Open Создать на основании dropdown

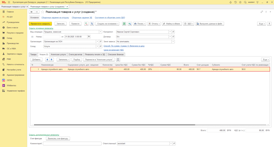point(107,24)
